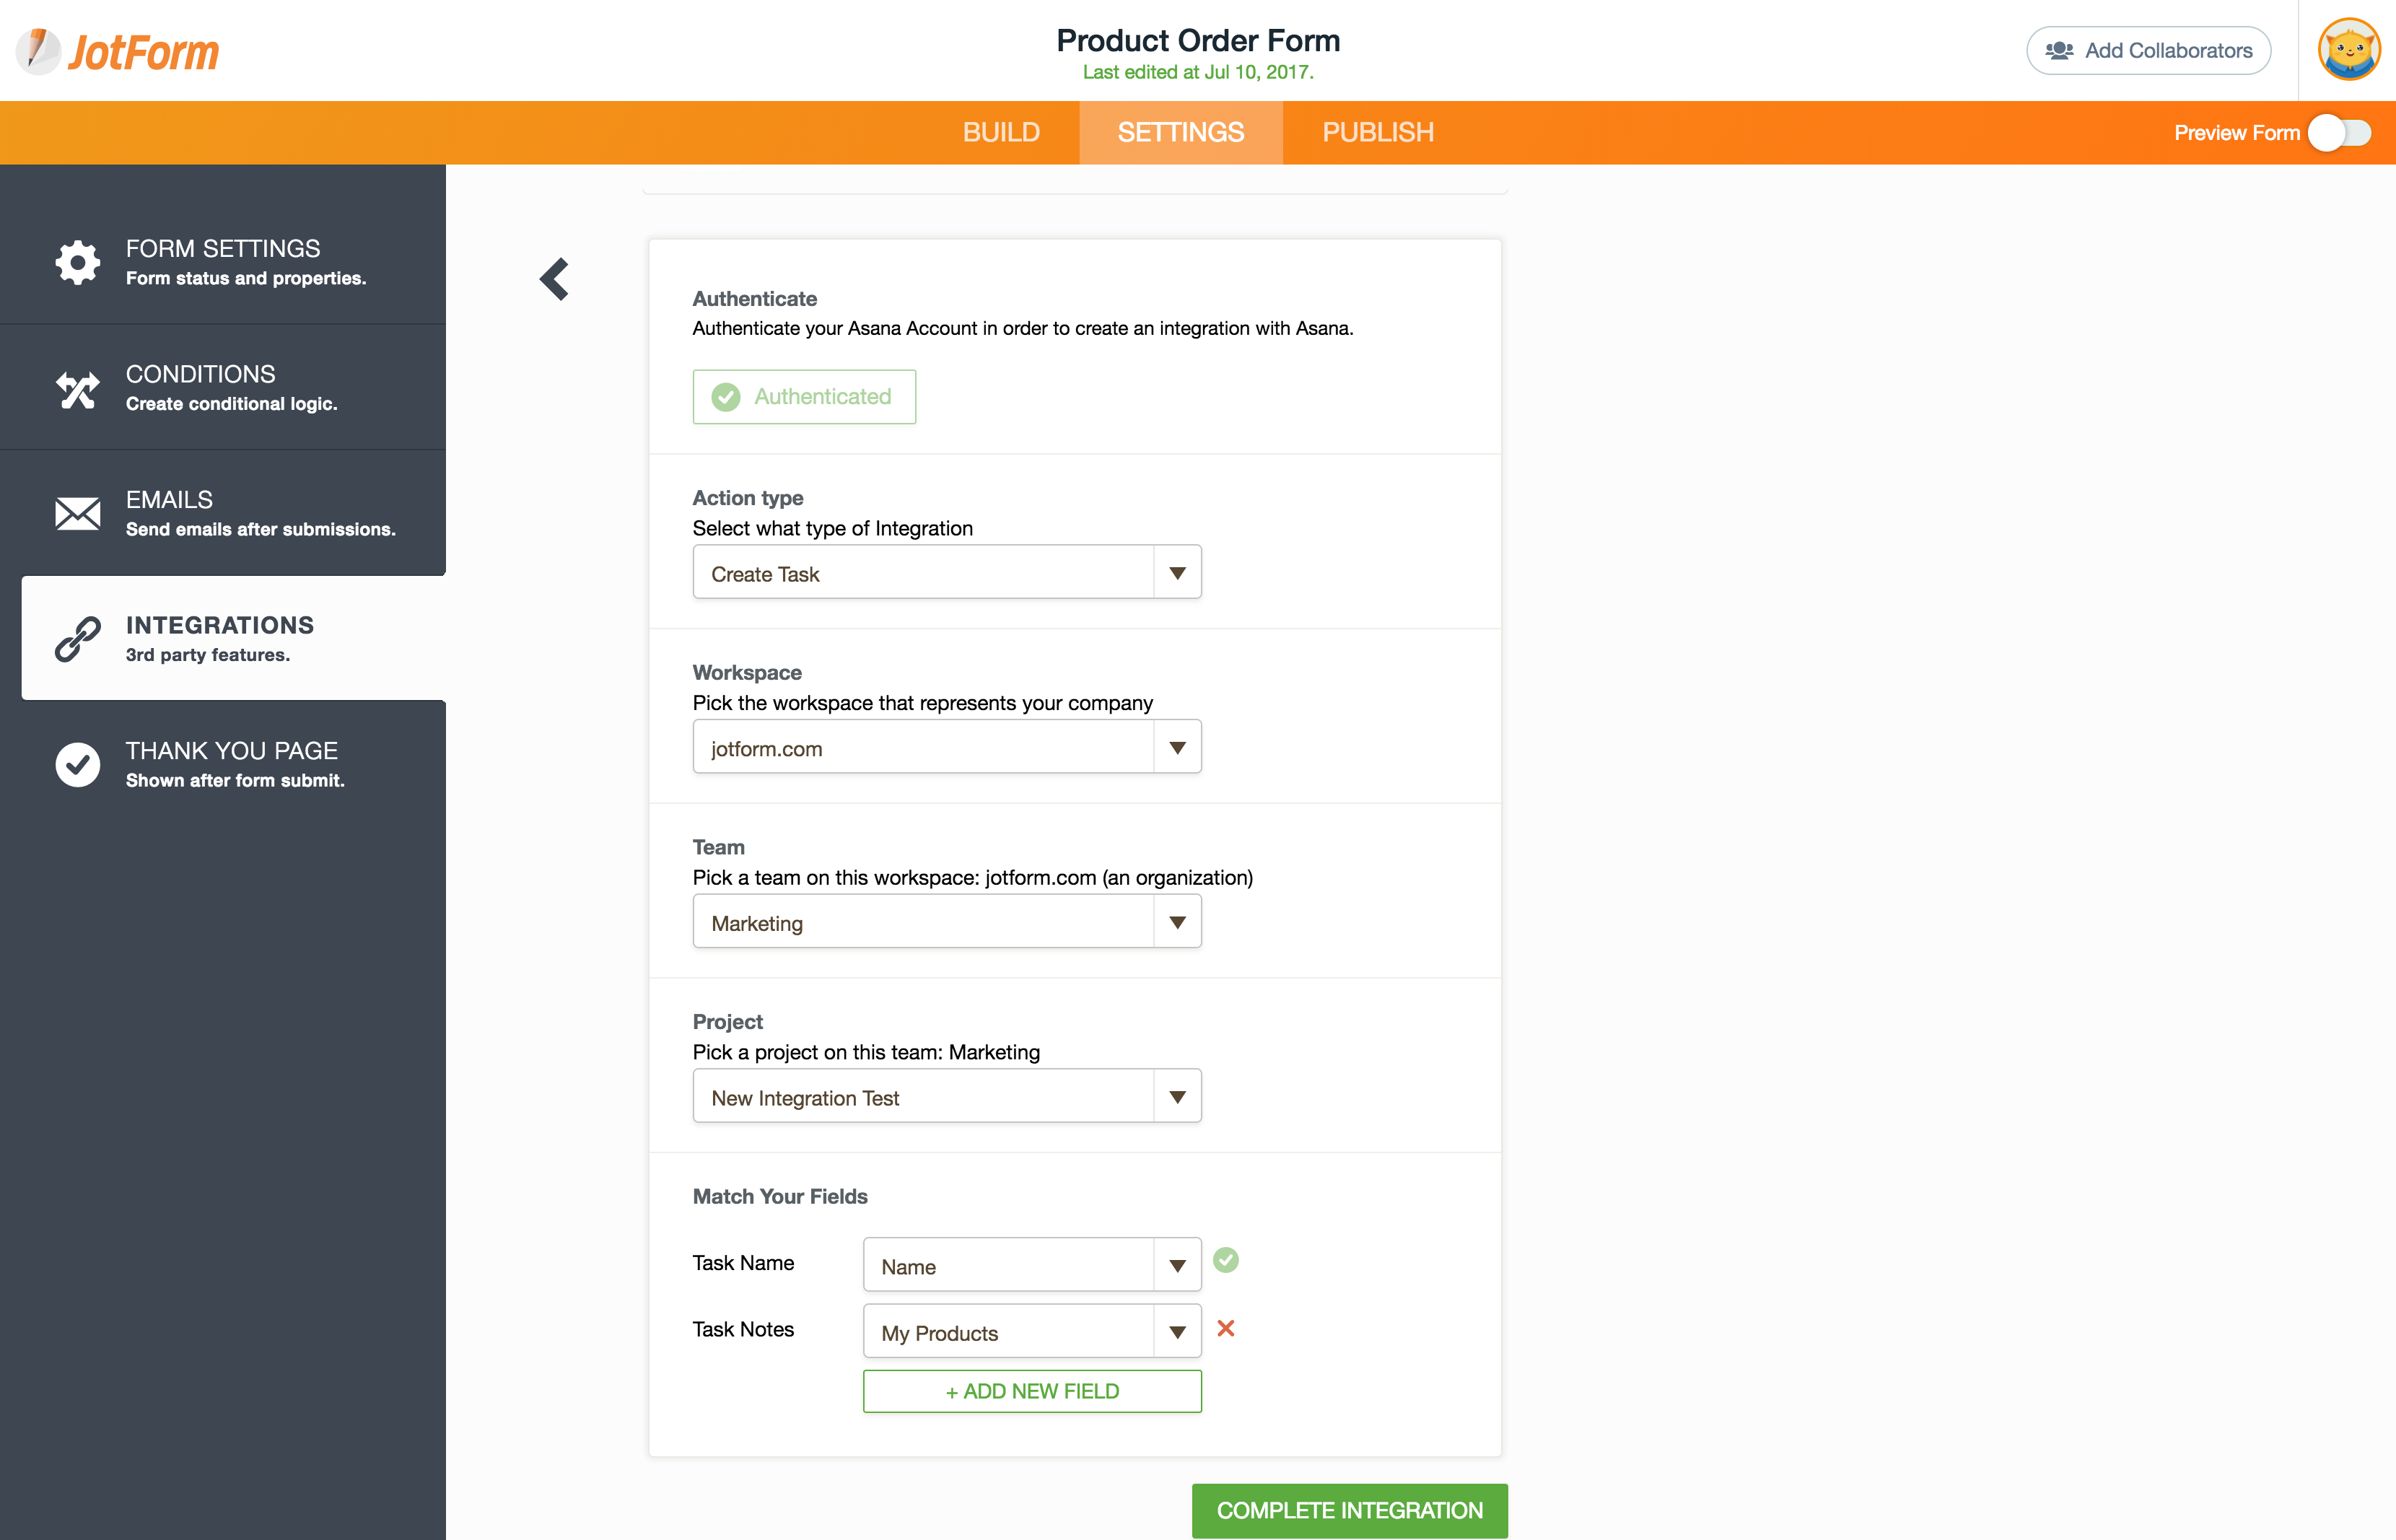Click the green check next to Task Name
The width and height of the screenshot is (2396, 1540).
click(x=1225, y=1260)
